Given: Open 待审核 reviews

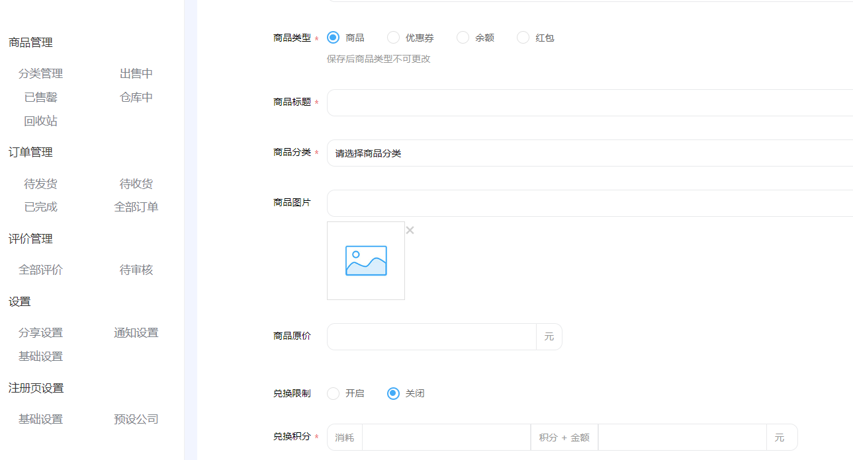Looking at the screenshot, I should (x=136, y=270).
